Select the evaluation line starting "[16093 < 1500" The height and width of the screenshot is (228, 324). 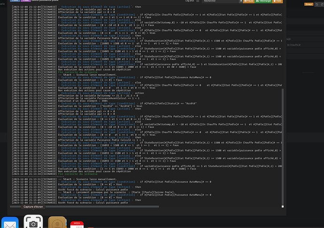tap(118, 145)
